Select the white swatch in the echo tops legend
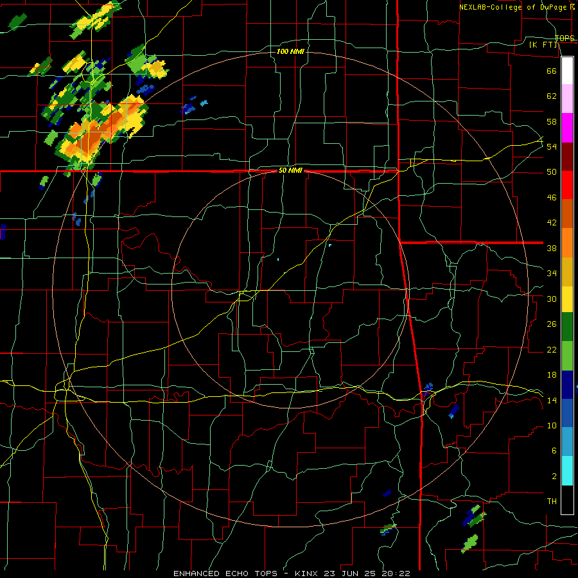578x578 pixels. coord(567,71)
